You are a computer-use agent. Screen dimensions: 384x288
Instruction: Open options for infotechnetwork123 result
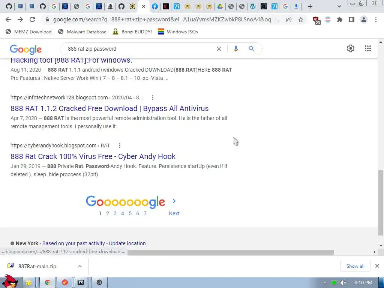click(x=152, y=97)
